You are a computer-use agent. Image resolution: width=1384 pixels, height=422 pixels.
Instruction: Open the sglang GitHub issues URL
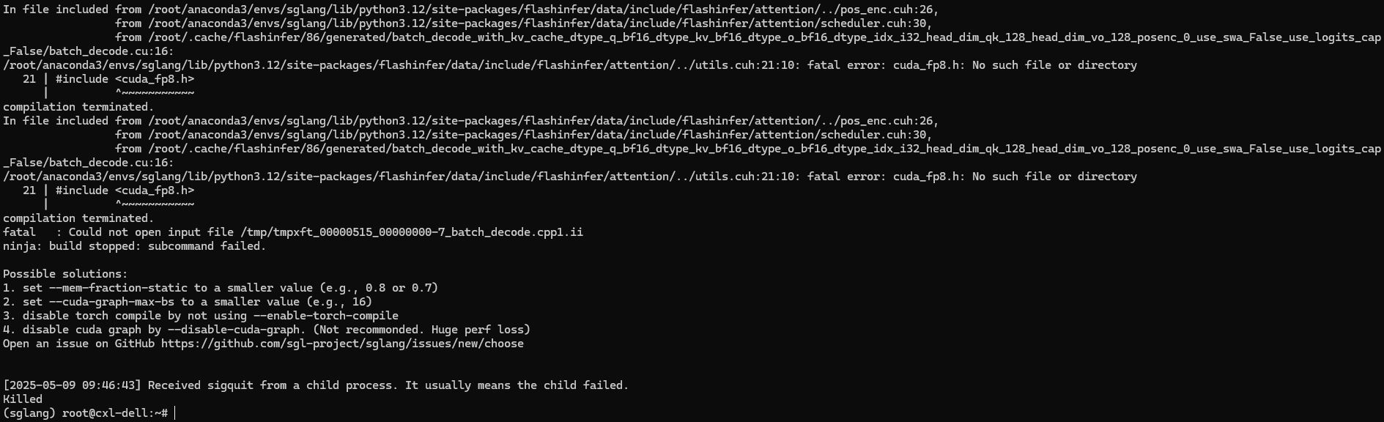pyautogui.click(x=342, y=344)
